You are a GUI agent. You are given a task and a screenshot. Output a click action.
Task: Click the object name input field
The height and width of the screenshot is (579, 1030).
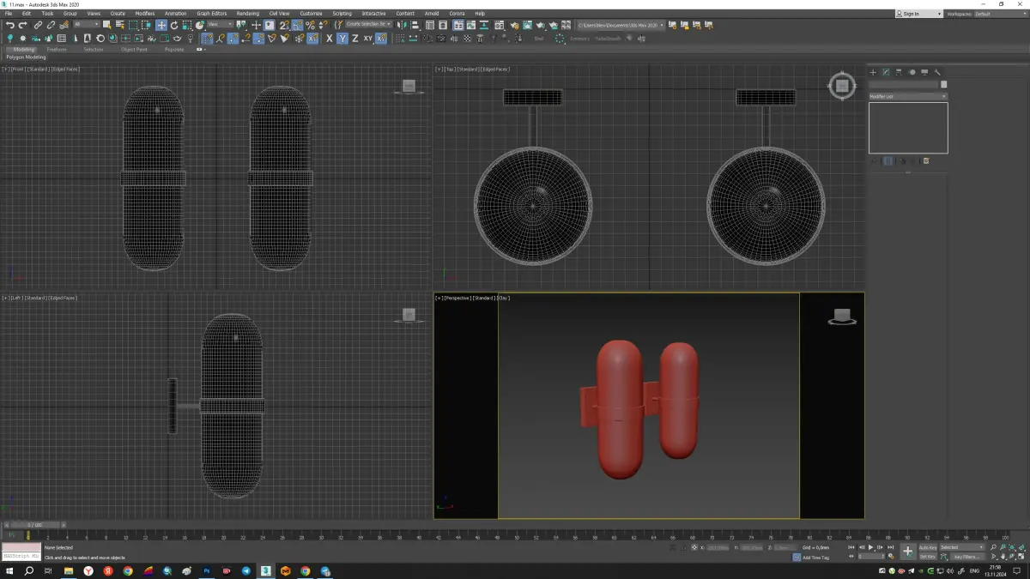click(x=903, y=84)
